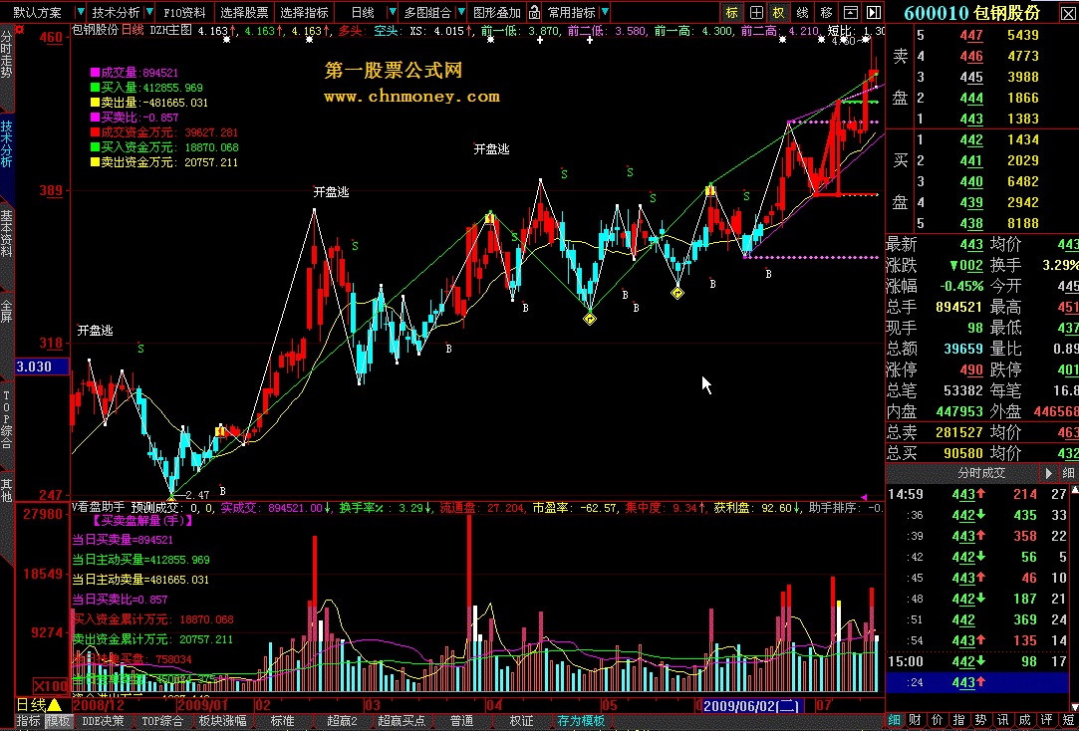1079x731 pixels.
Task: Click the 2009/06/02(二) date marker
Action: click(753, 705)
